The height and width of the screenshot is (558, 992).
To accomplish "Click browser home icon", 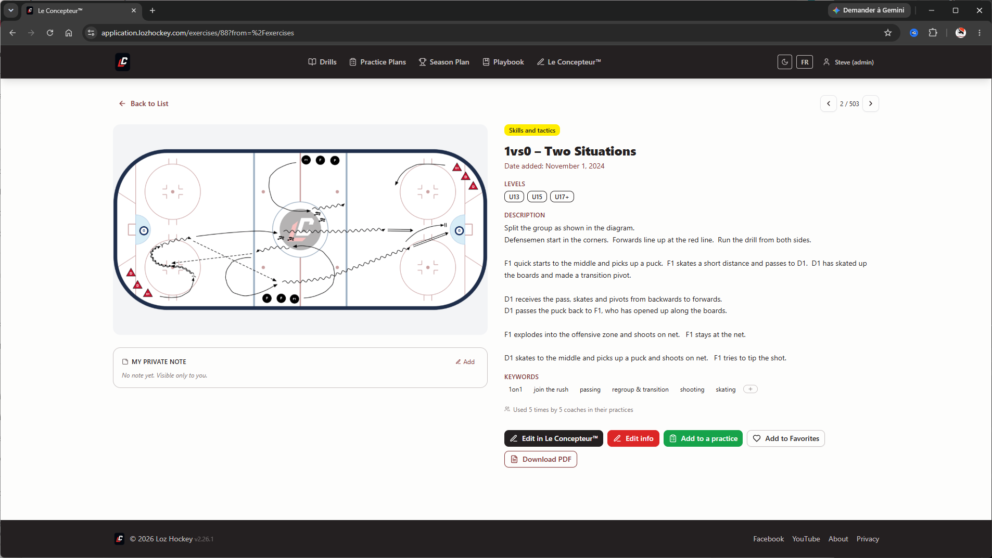I will point(69,33).
